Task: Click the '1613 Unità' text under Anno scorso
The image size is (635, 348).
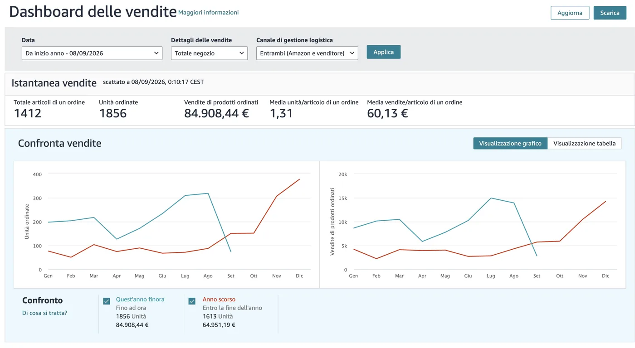Action: [x=218, y=316]
